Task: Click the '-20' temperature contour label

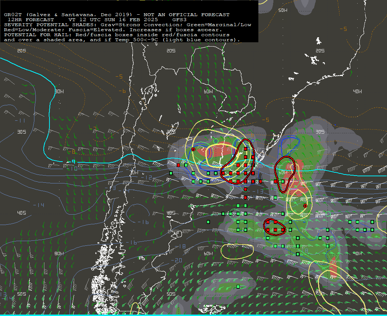Action: [x=176, y=260]
